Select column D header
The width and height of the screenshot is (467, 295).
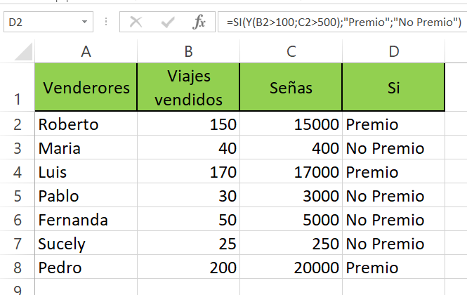coord(393,51)
